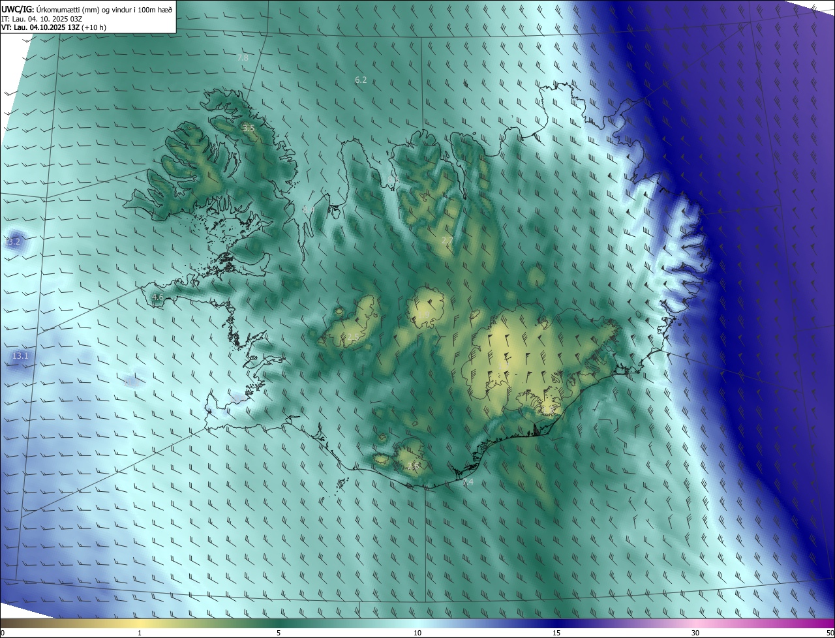Click the 'VT: Lau. 04.10.2025 13Z' line

[54, 27]
